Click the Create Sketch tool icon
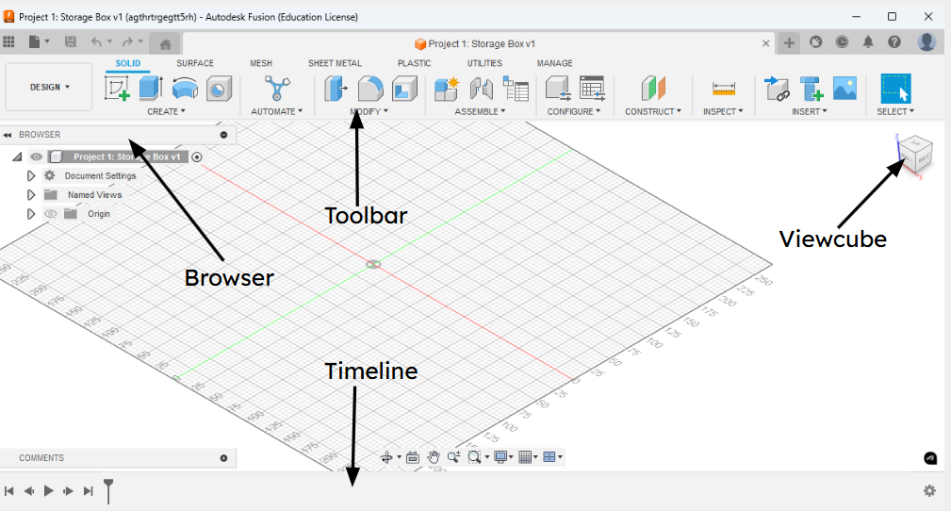 point(118,89)
